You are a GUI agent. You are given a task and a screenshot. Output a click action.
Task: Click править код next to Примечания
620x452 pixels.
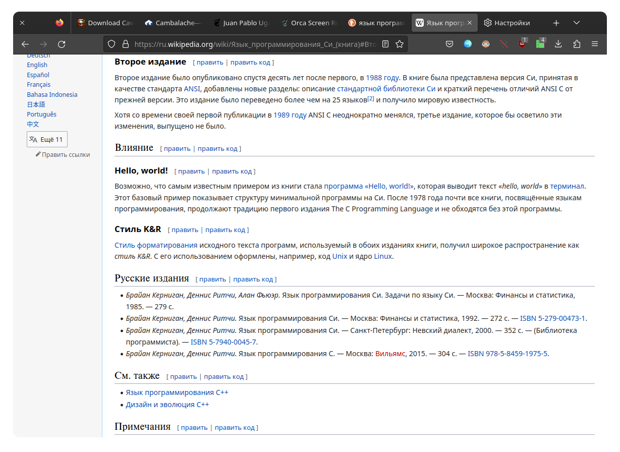[235, 428]
